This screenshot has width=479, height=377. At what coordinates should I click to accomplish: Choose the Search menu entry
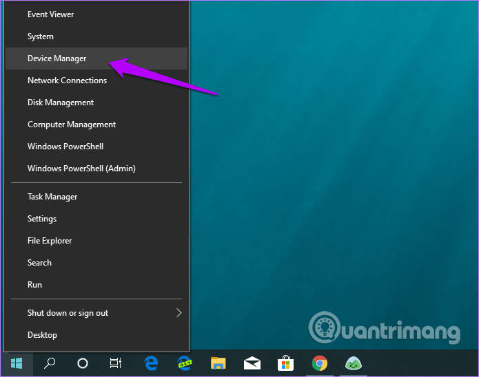96,262
